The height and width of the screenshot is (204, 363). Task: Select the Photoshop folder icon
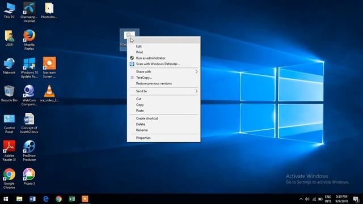pos(49,11)
